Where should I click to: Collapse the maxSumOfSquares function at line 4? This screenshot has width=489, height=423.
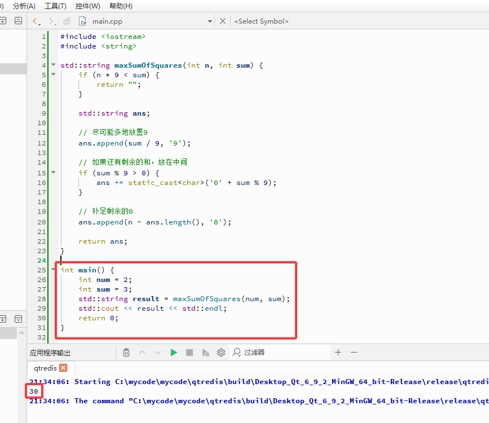click(x=54, y=64)
